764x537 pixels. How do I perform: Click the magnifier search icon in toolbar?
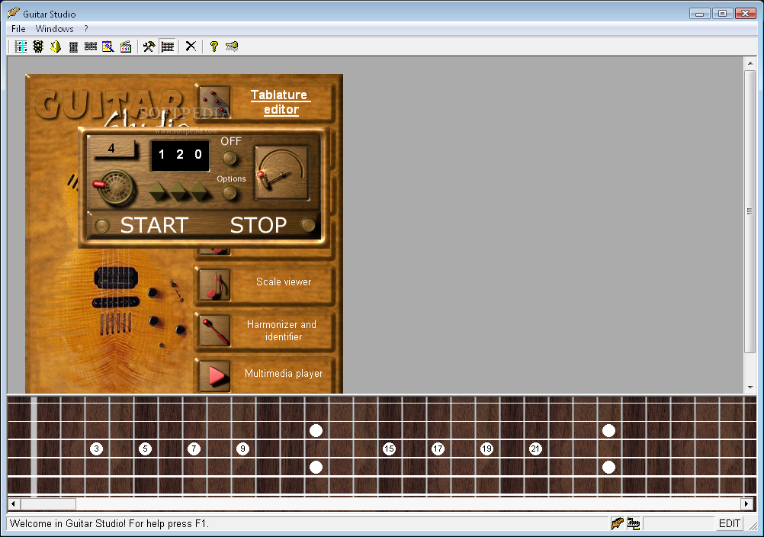tap(108, 47)
